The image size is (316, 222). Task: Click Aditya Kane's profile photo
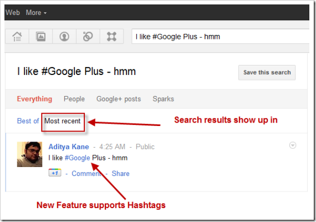29,154
